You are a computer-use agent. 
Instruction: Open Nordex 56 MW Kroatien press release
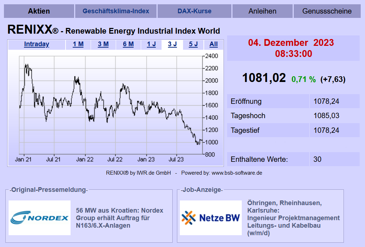(x=119, y=218)
